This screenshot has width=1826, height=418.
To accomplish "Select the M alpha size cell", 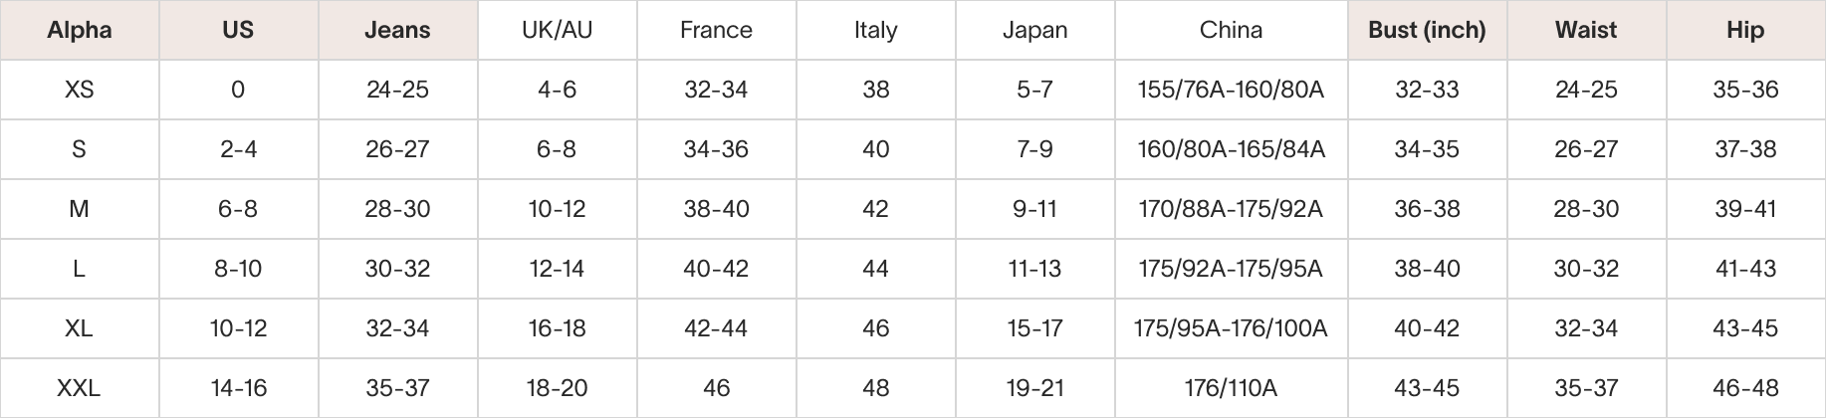I will 80,209.
